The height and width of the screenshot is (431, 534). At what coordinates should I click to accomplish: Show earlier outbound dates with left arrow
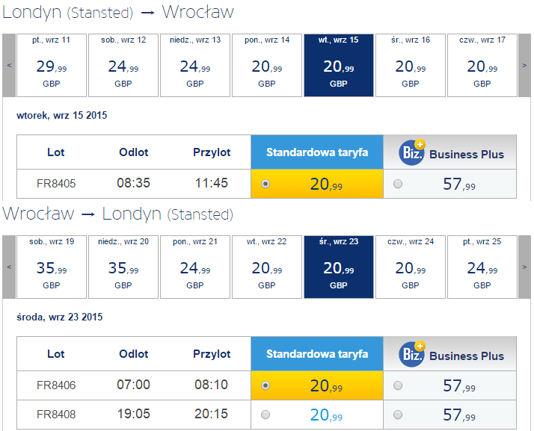pyautogui.click(x=9, y=65)
